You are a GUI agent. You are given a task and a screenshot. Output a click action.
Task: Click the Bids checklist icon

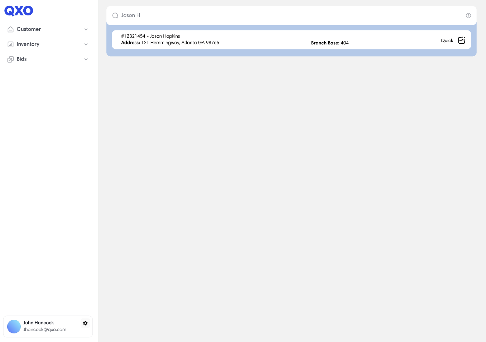point(10,59)
